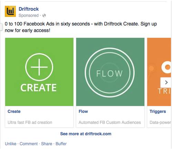Click the Ultra fast FB ad creation description

pyautogui.click(x=30, y=123)
